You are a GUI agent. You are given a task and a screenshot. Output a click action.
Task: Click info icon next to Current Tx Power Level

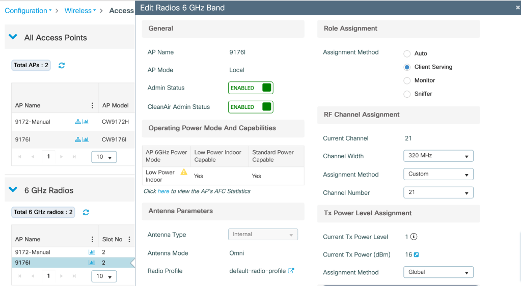tap(414, 237)
